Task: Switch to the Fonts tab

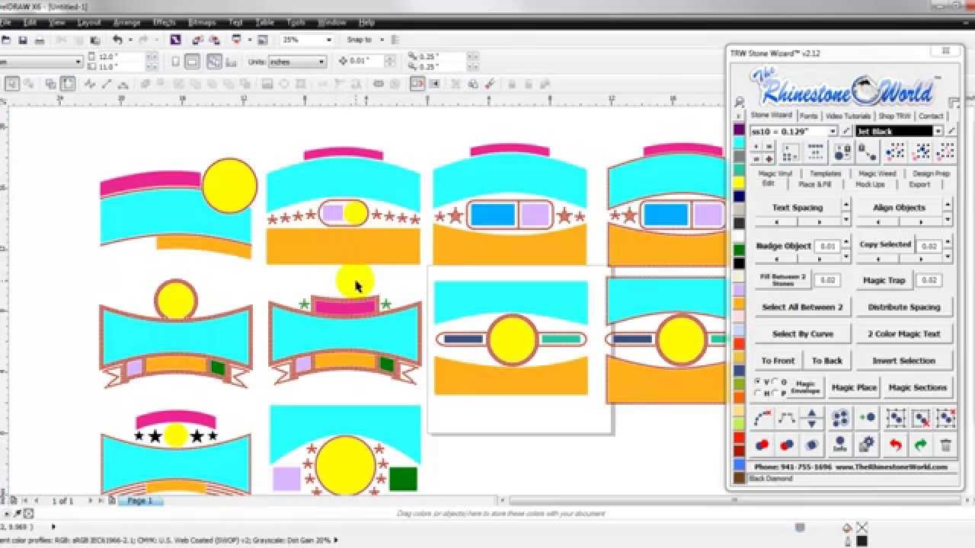Action: point(809,116)
